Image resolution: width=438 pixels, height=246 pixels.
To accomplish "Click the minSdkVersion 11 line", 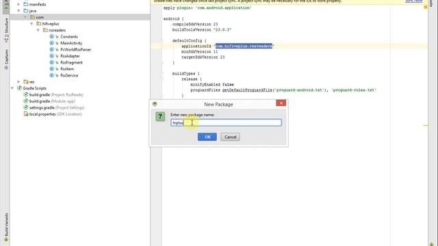I will pos(199,52).
